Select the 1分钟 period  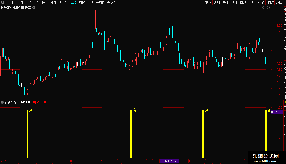[19, 2]
